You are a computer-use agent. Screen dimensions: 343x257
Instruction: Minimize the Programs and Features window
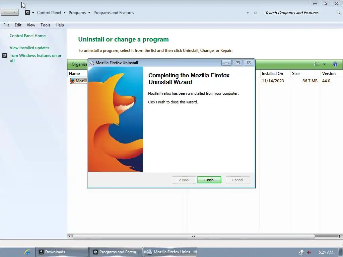(x=315, y=4)
